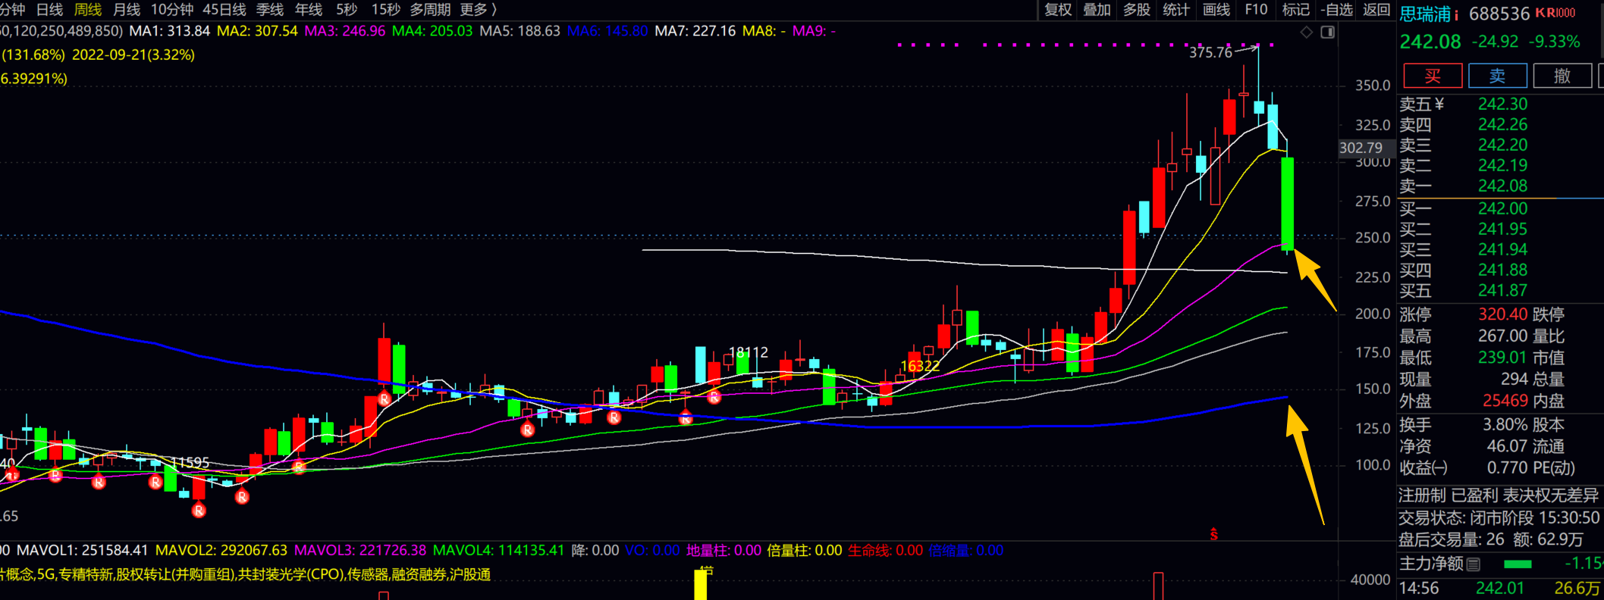The image size is (1604, 600).
Task: Click the ¥ symbol beside 卖五
Action: pos(1439,105)
